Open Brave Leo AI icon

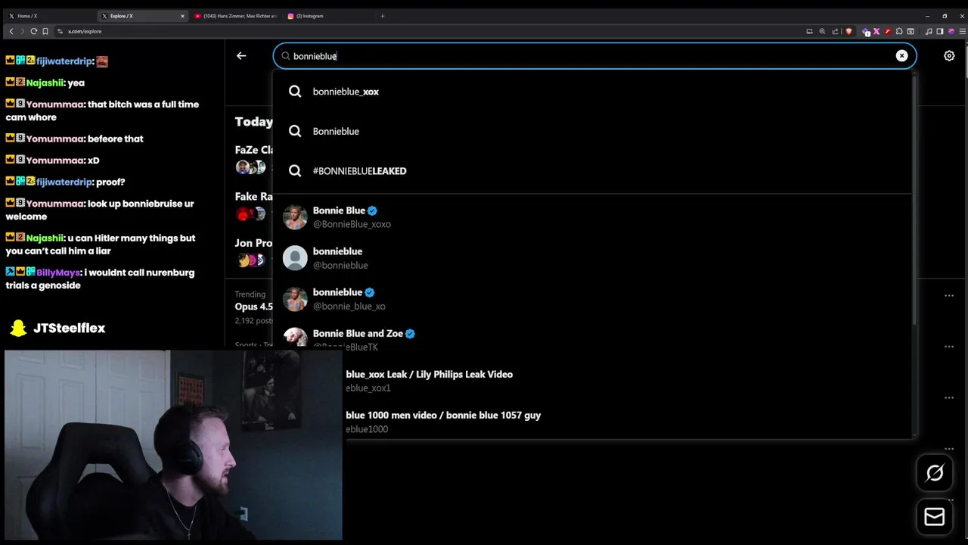coord(951,31)
